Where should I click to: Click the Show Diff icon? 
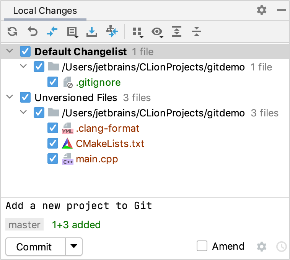point(52,31)
